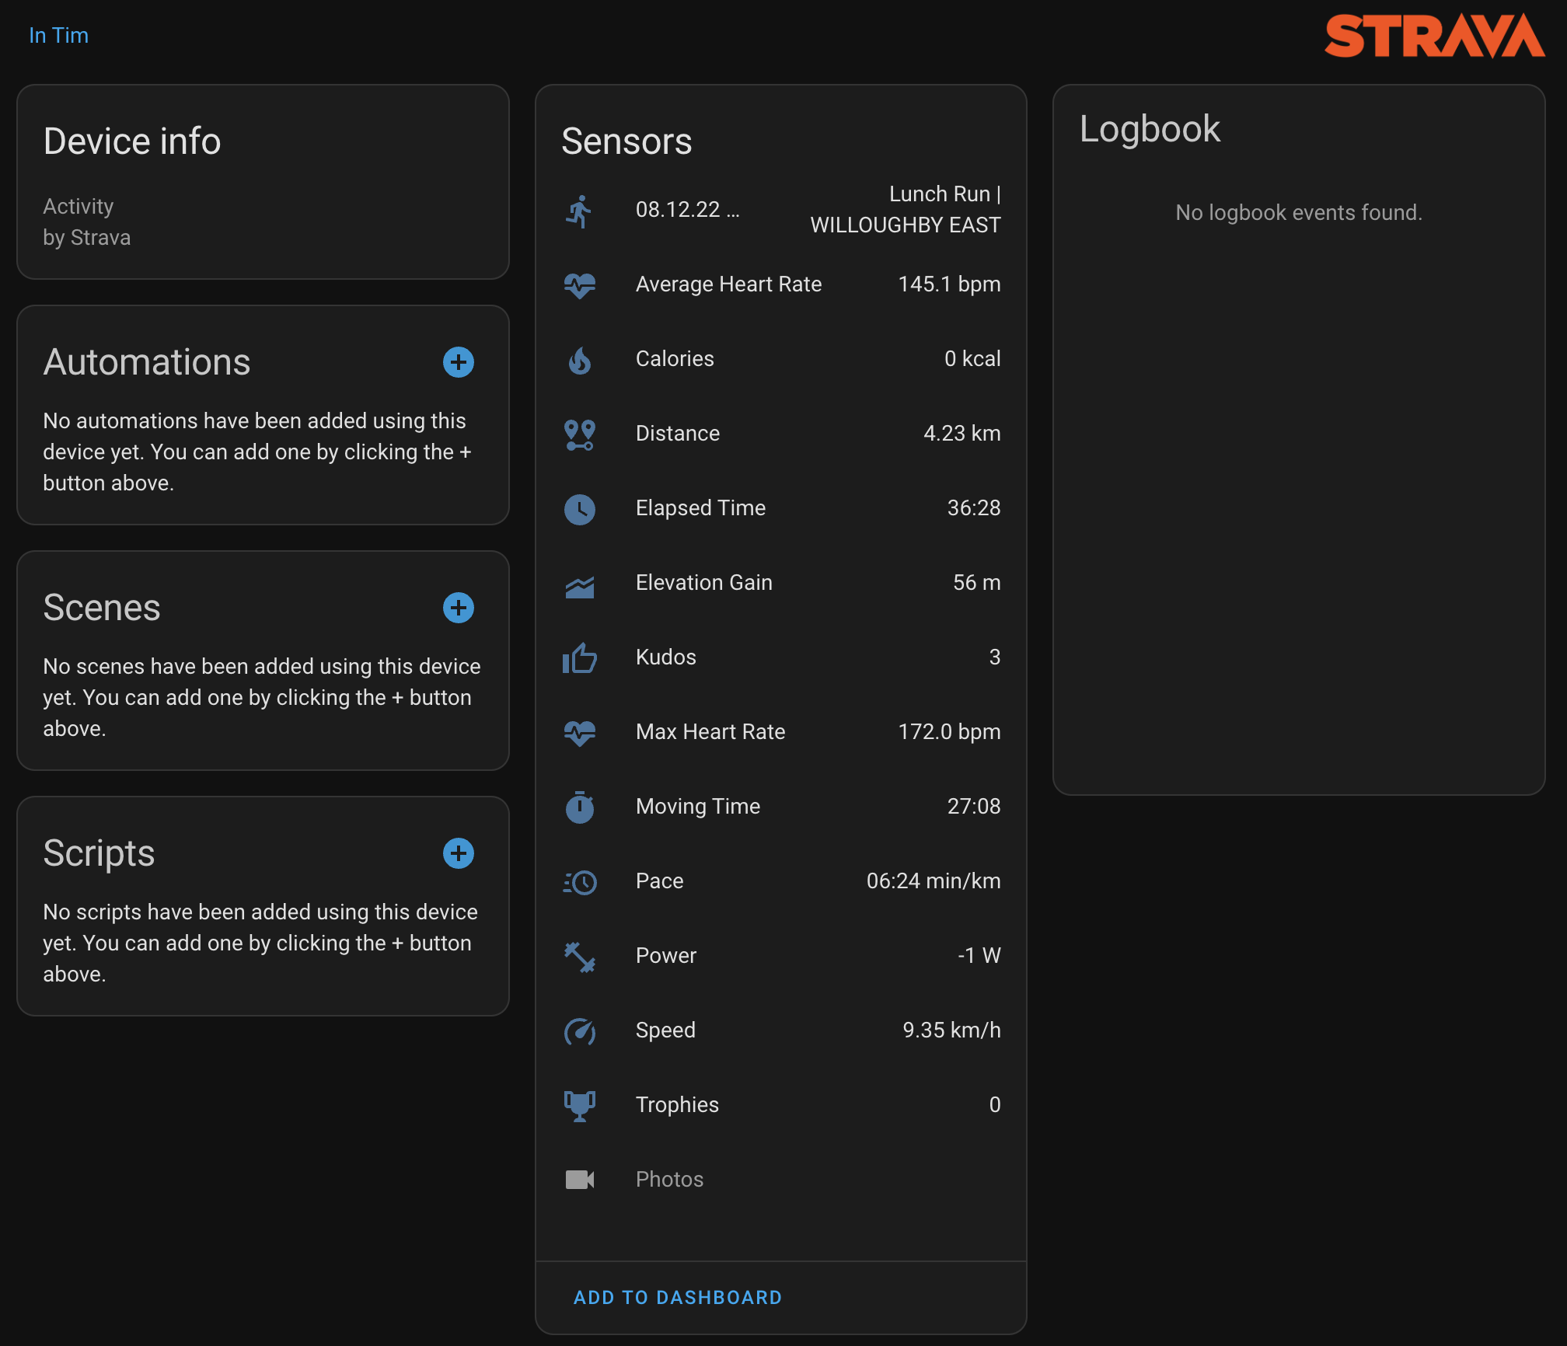Click ADD TO DASHBOARD button
Image resolution: width=1567 pixels, height=1346 pixels.
[x=677, y=1297]
